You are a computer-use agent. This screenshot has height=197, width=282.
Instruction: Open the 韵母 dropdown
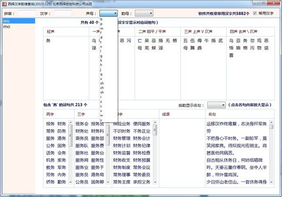(x=144, y=13)
